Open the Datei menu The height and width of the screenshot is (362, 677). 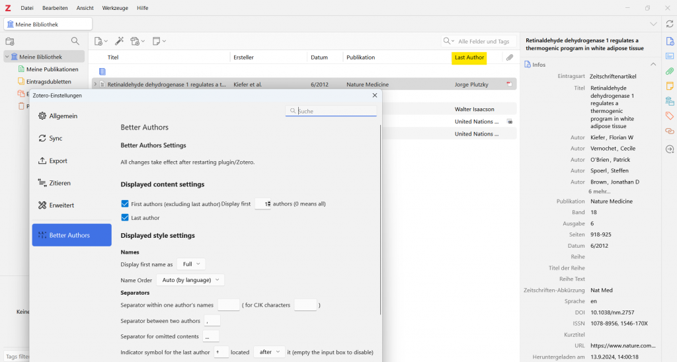click(26, 8)
